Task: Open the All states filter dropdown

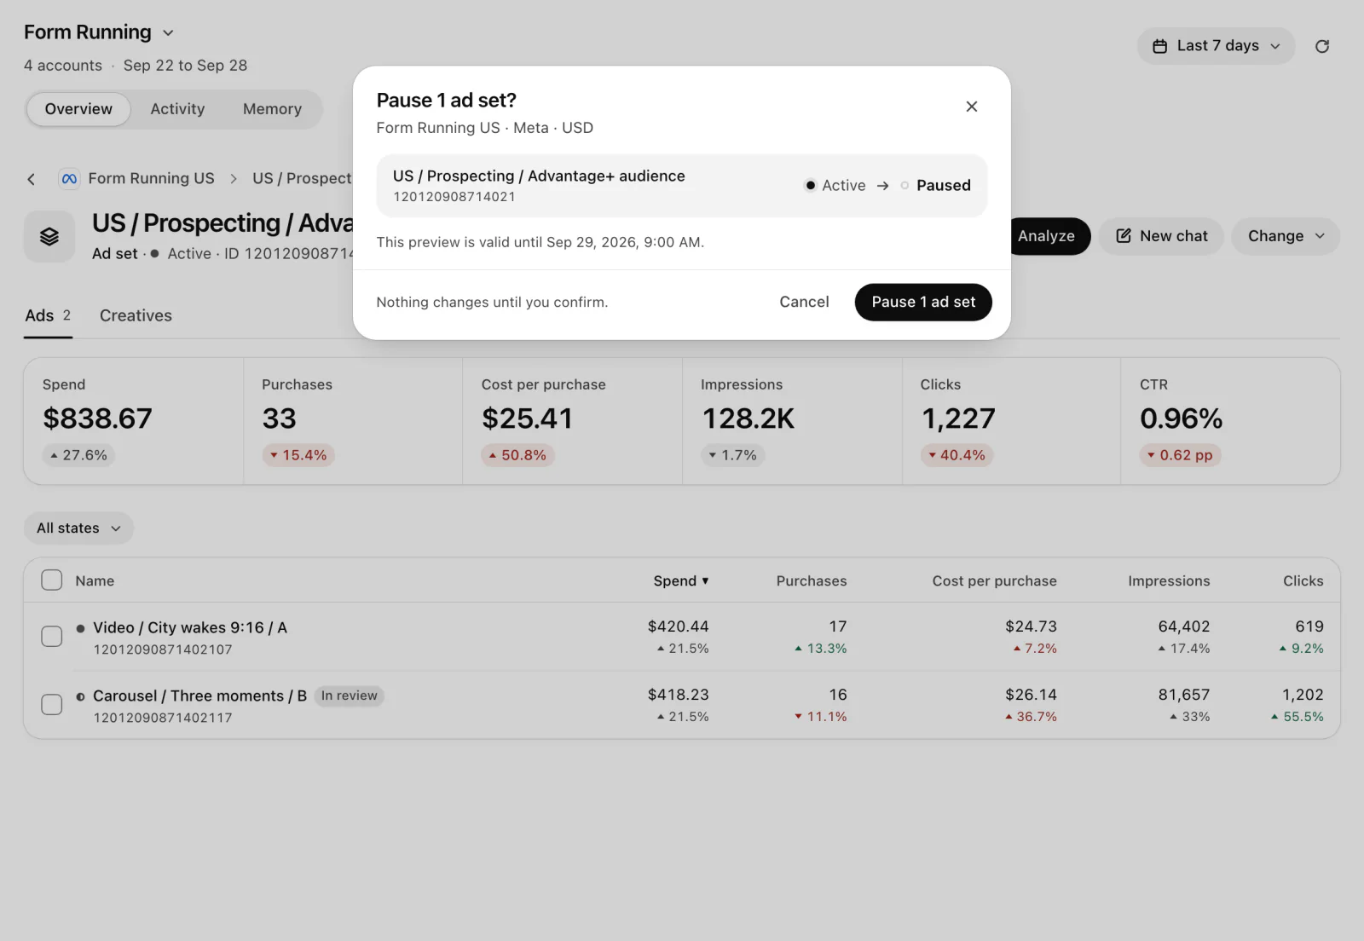Action: [78, 528]
